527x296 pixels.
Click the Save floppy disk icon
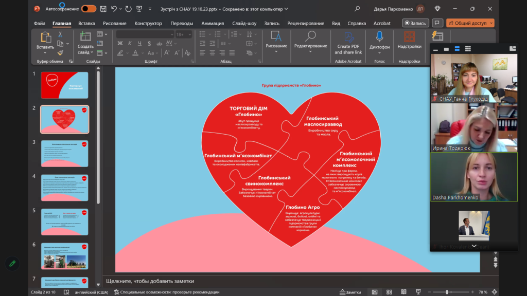tap(103, 9)
